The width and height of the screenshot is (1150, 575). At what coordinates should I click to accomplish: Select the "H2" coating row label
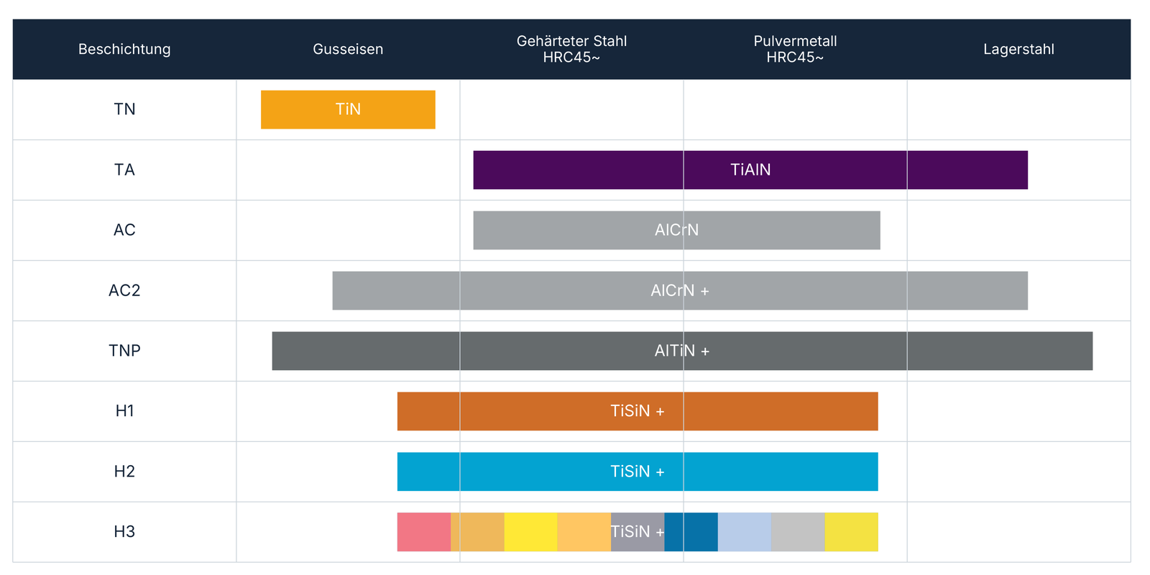tap(124, 471)
